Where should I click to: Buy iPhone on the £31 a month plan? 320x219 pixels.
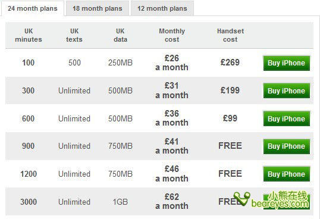pyautogui.click(x=287, y=91)
